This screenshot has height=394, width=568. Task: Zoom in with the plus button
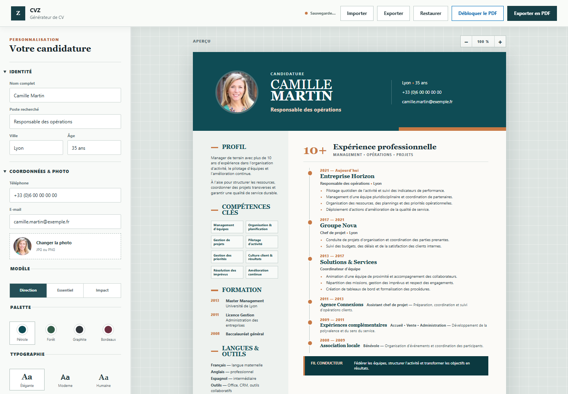(500, 42)
